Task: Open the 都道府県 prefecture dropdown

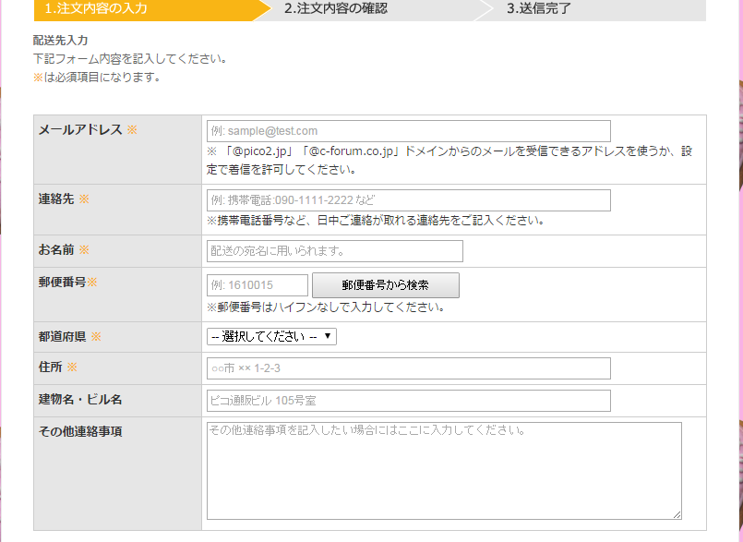Action: click(271, 337)
